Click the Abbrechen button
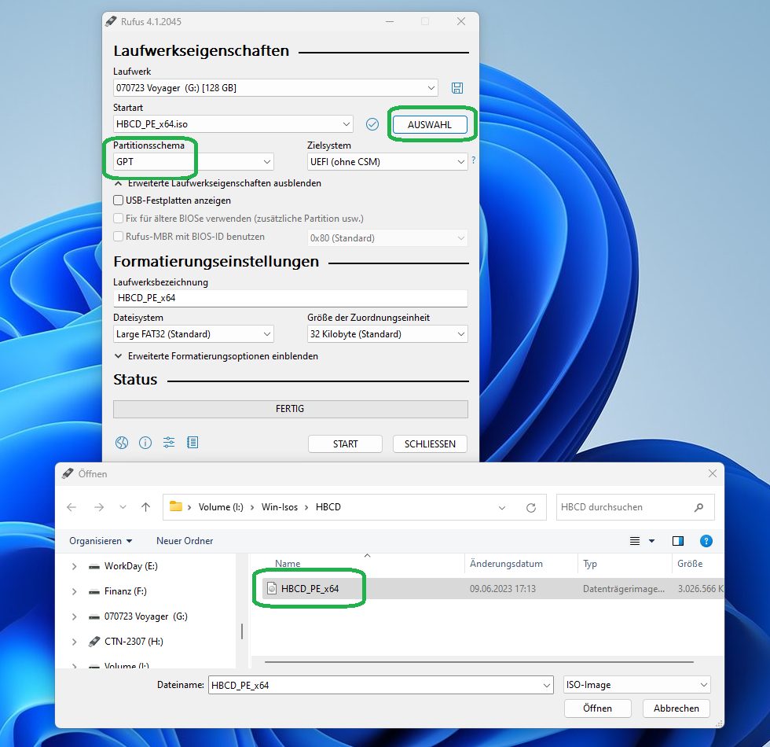 point(676,708)
